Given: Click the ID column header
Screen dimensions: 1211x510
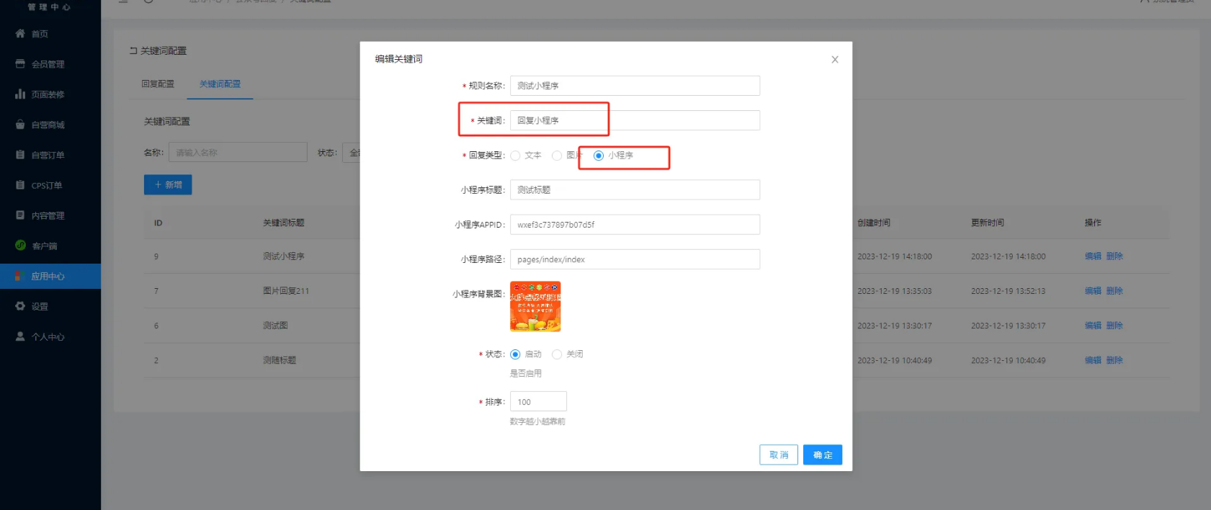Looking at the screenshot, I should pos(158,223).
